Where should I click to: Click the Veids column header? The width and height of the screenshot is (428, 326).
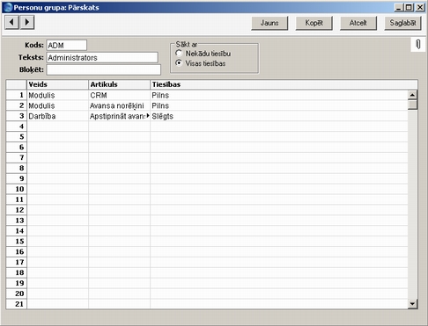coord(57,84)
